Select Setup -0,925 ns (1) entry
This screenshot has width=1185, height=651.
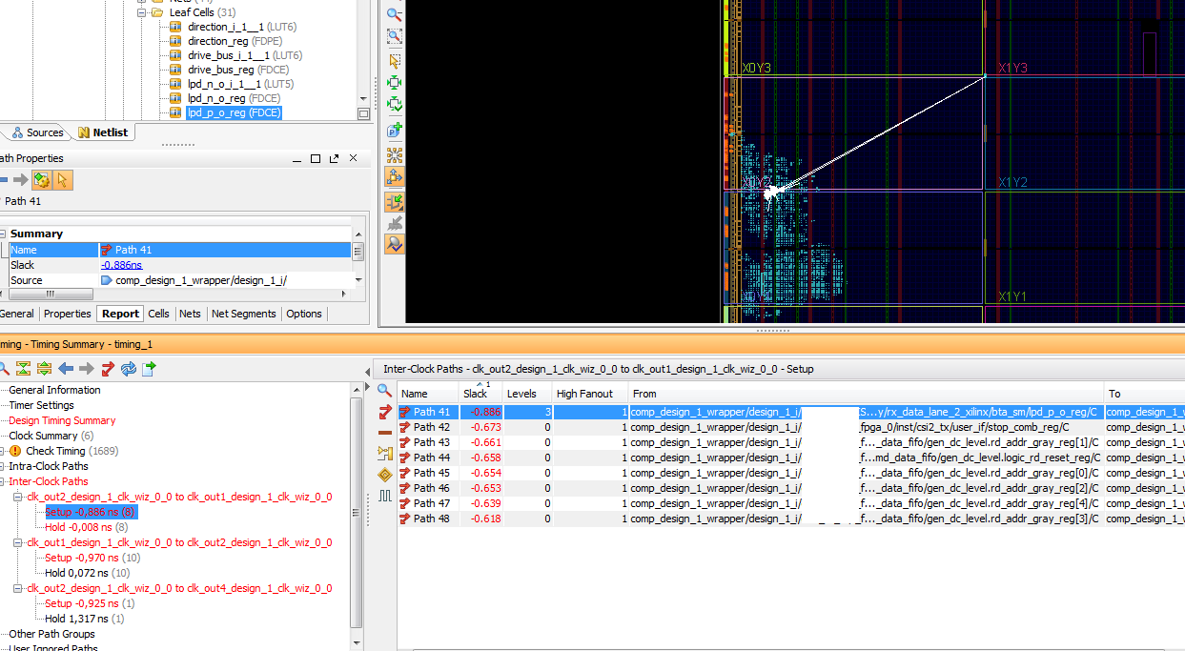[90, 603]
